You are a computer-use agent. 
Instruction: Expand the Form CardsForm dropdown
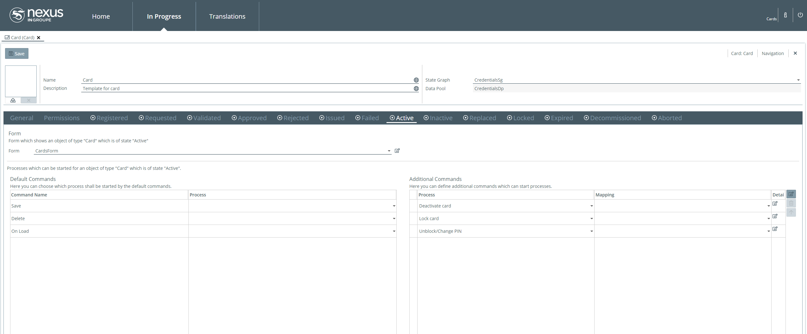(x=389, y=151)
